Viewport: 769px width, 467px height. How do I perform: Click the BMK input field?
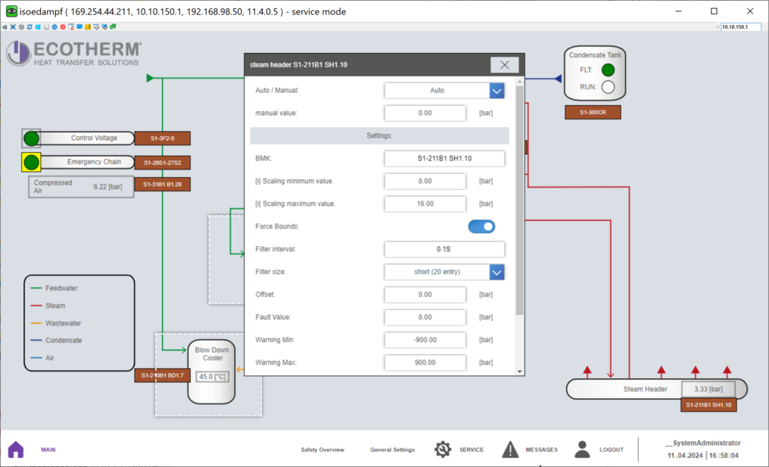click(x=444, y=158)
